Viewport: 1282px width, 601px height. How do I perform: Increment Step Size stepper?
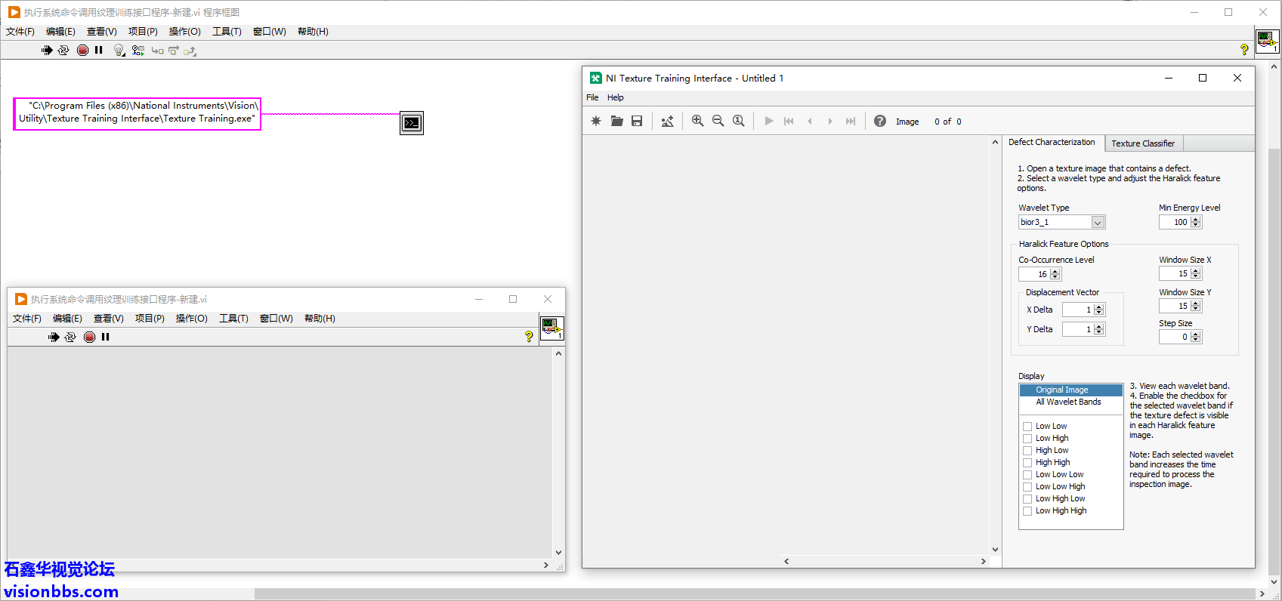coord(1196,334)
